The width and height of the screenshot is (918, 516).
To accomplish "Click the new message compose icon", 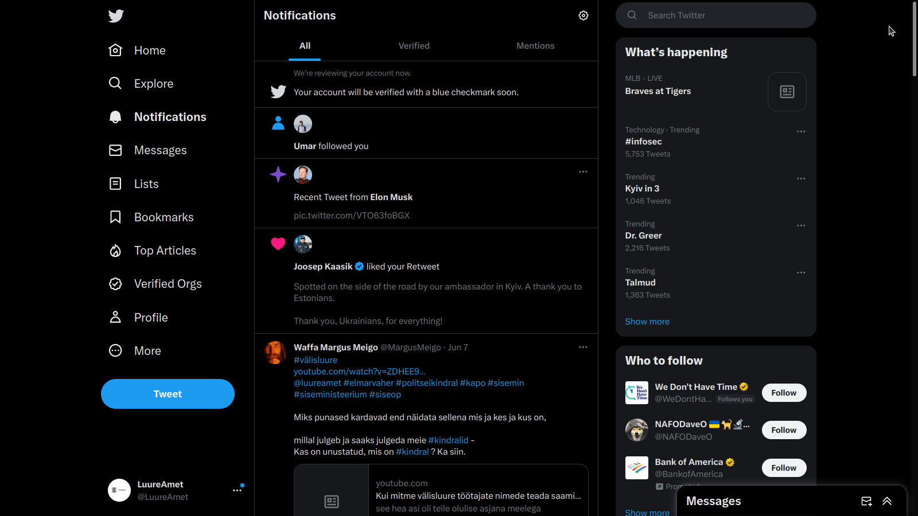I will (x=866, y=501).
